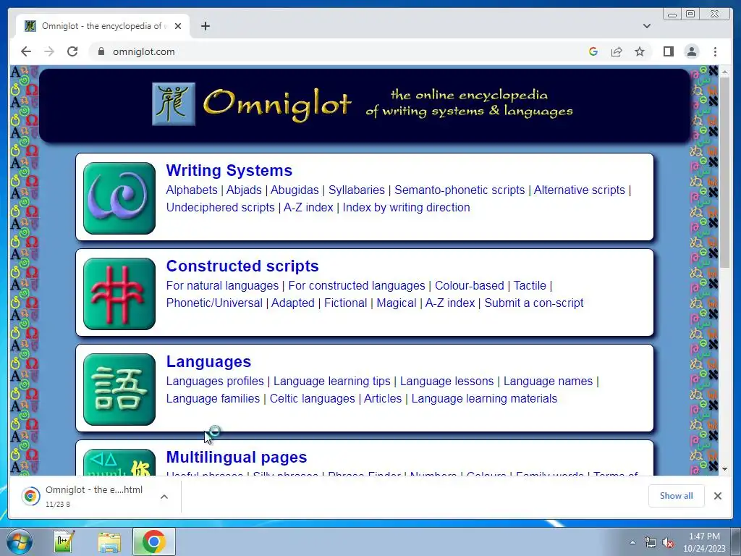Viewport: 741px width, 556px height.
Task: Open For natural languages link
Action: 222,285
